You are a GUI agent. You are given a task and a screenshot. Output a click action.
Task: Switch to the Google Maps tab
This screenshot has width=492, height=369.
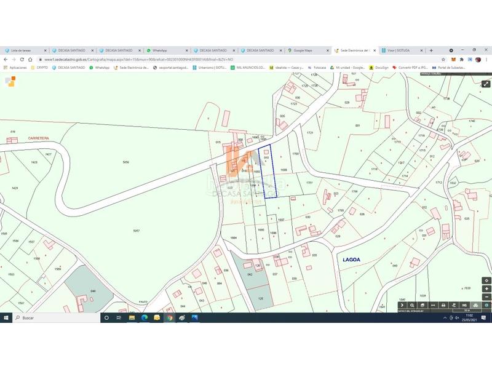tap(303, 50)
